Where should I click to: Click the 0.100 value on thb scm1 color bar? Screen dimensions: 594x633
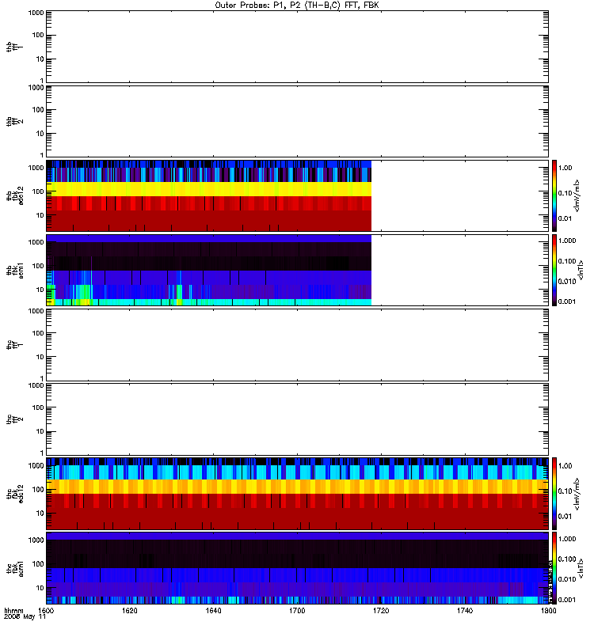567,261
